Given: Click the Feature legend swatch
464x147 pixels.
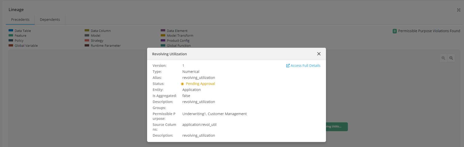Looking at the screenshot, I should (x=11, y=35).
